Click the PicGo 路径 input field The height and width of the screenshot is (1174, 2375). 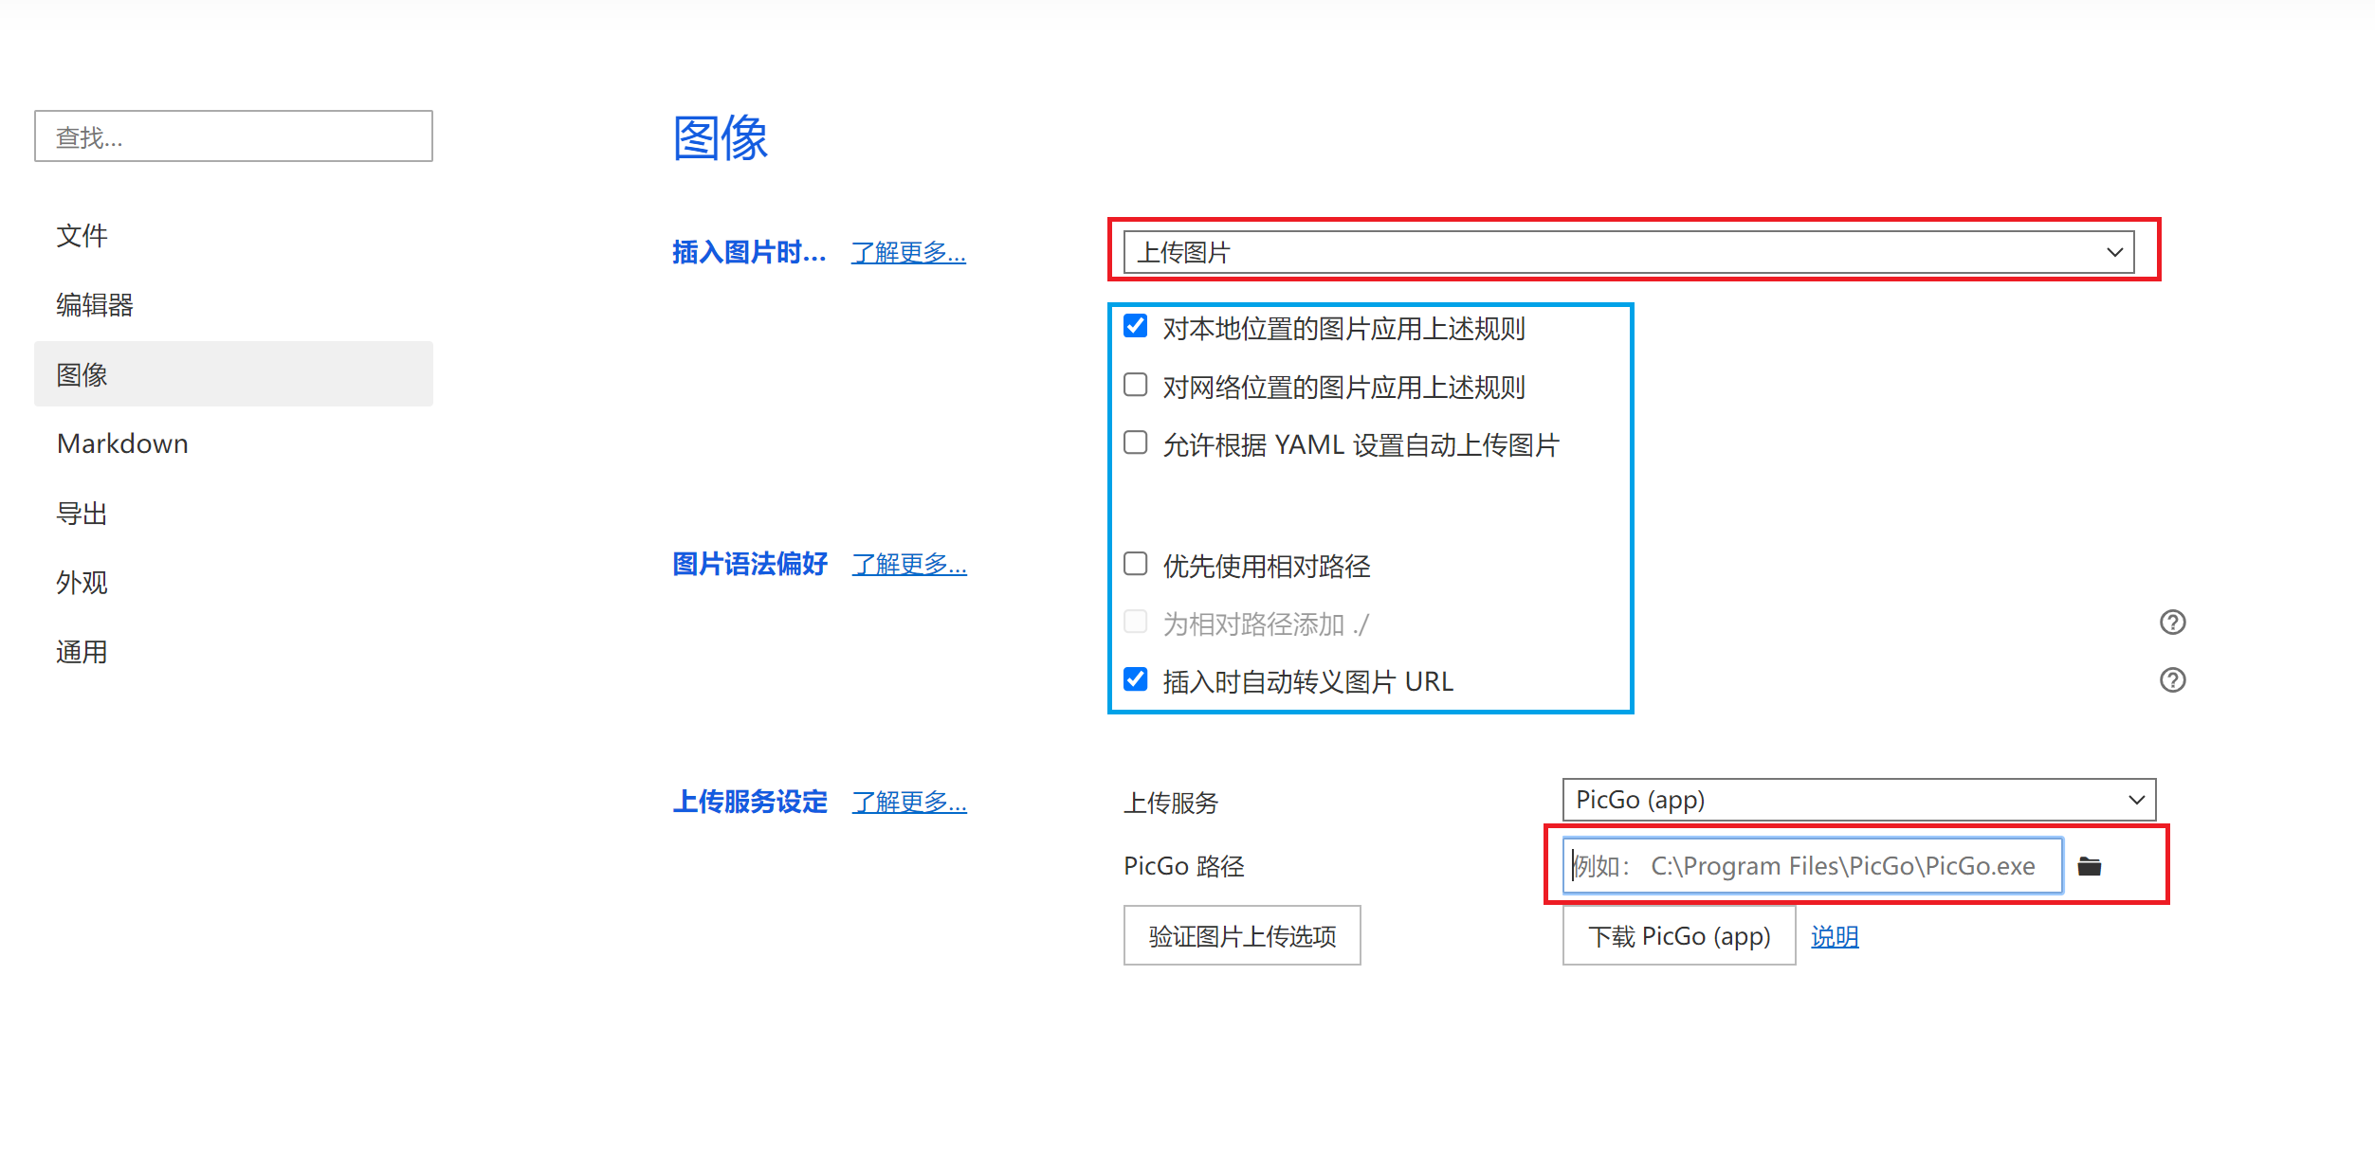pyautogui.click(x=1812, y=866)
